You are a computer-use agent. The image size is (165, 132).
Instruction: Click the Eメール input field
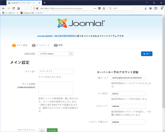click(128, 78)
